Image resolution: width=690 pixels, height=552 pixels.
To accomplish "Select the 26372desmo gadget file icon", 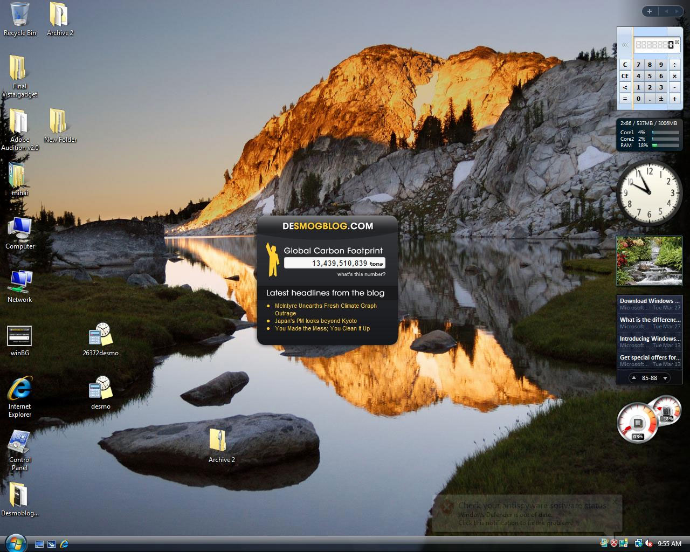I will click(x=100, y=339).
